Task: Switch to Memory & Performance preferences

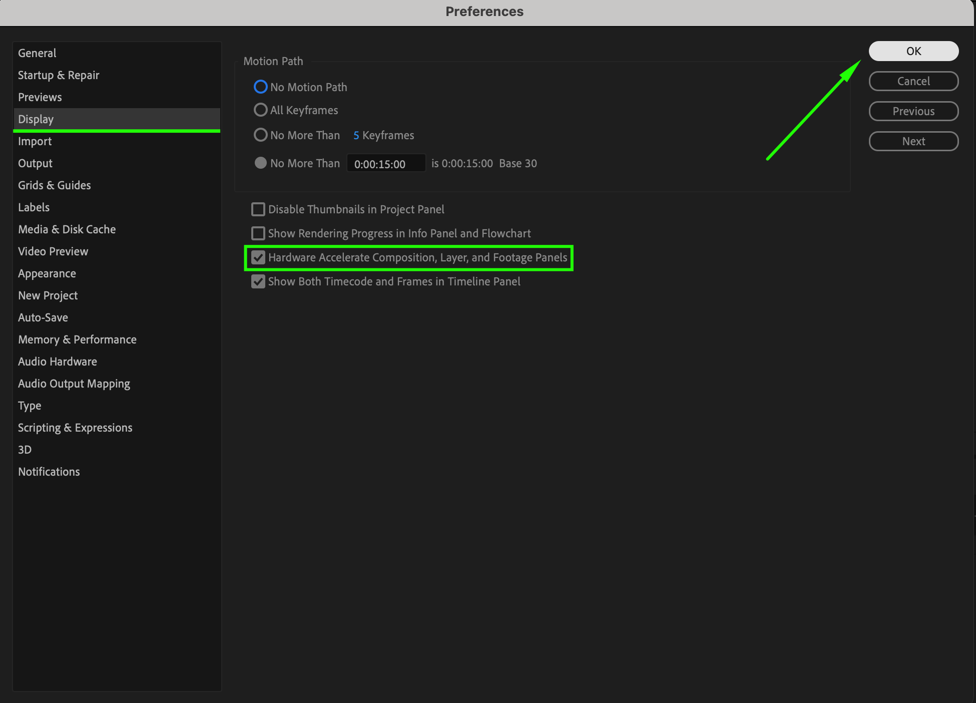Action: 77,339
